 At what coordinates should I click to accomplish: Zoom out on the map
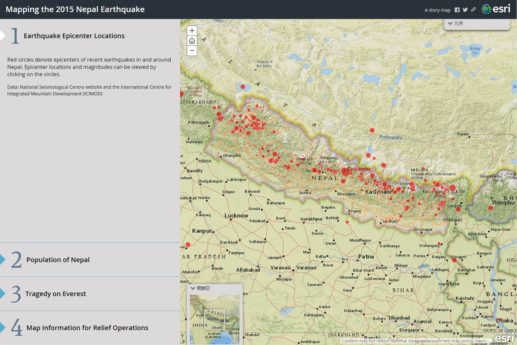click(x=192, y=50)
